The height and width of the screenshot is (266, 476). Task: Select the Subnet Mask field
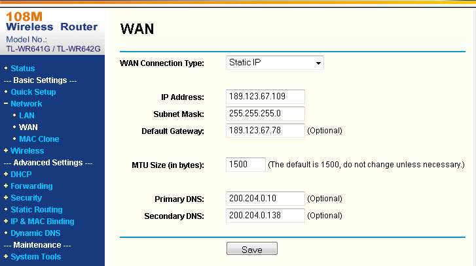[x=265, y=114]
